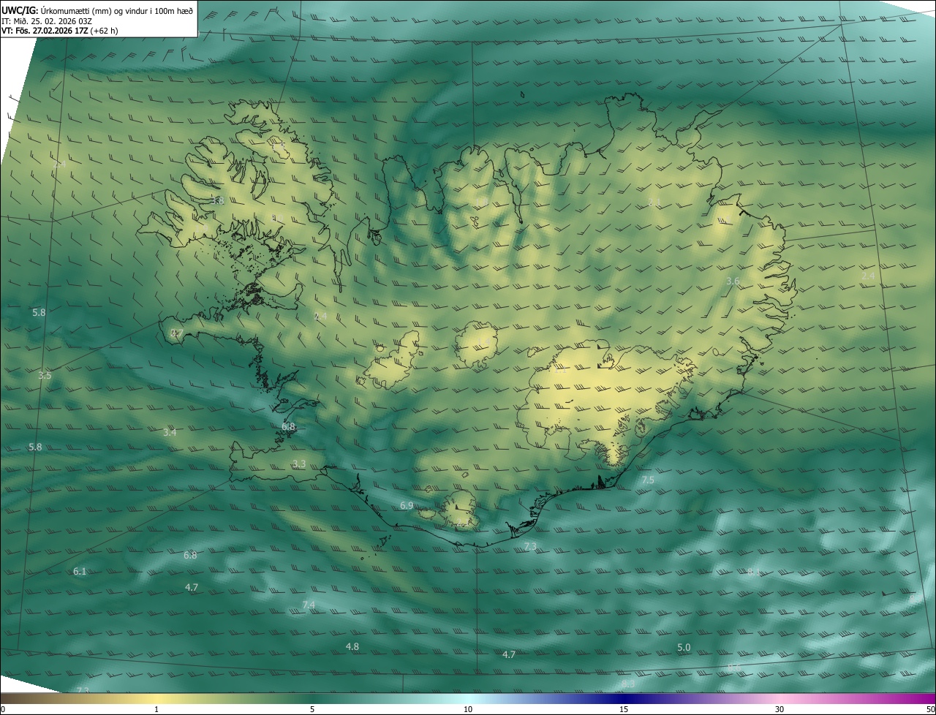Click the colorbar tick label 10
The image size is (936, 715).
[468, 710]
